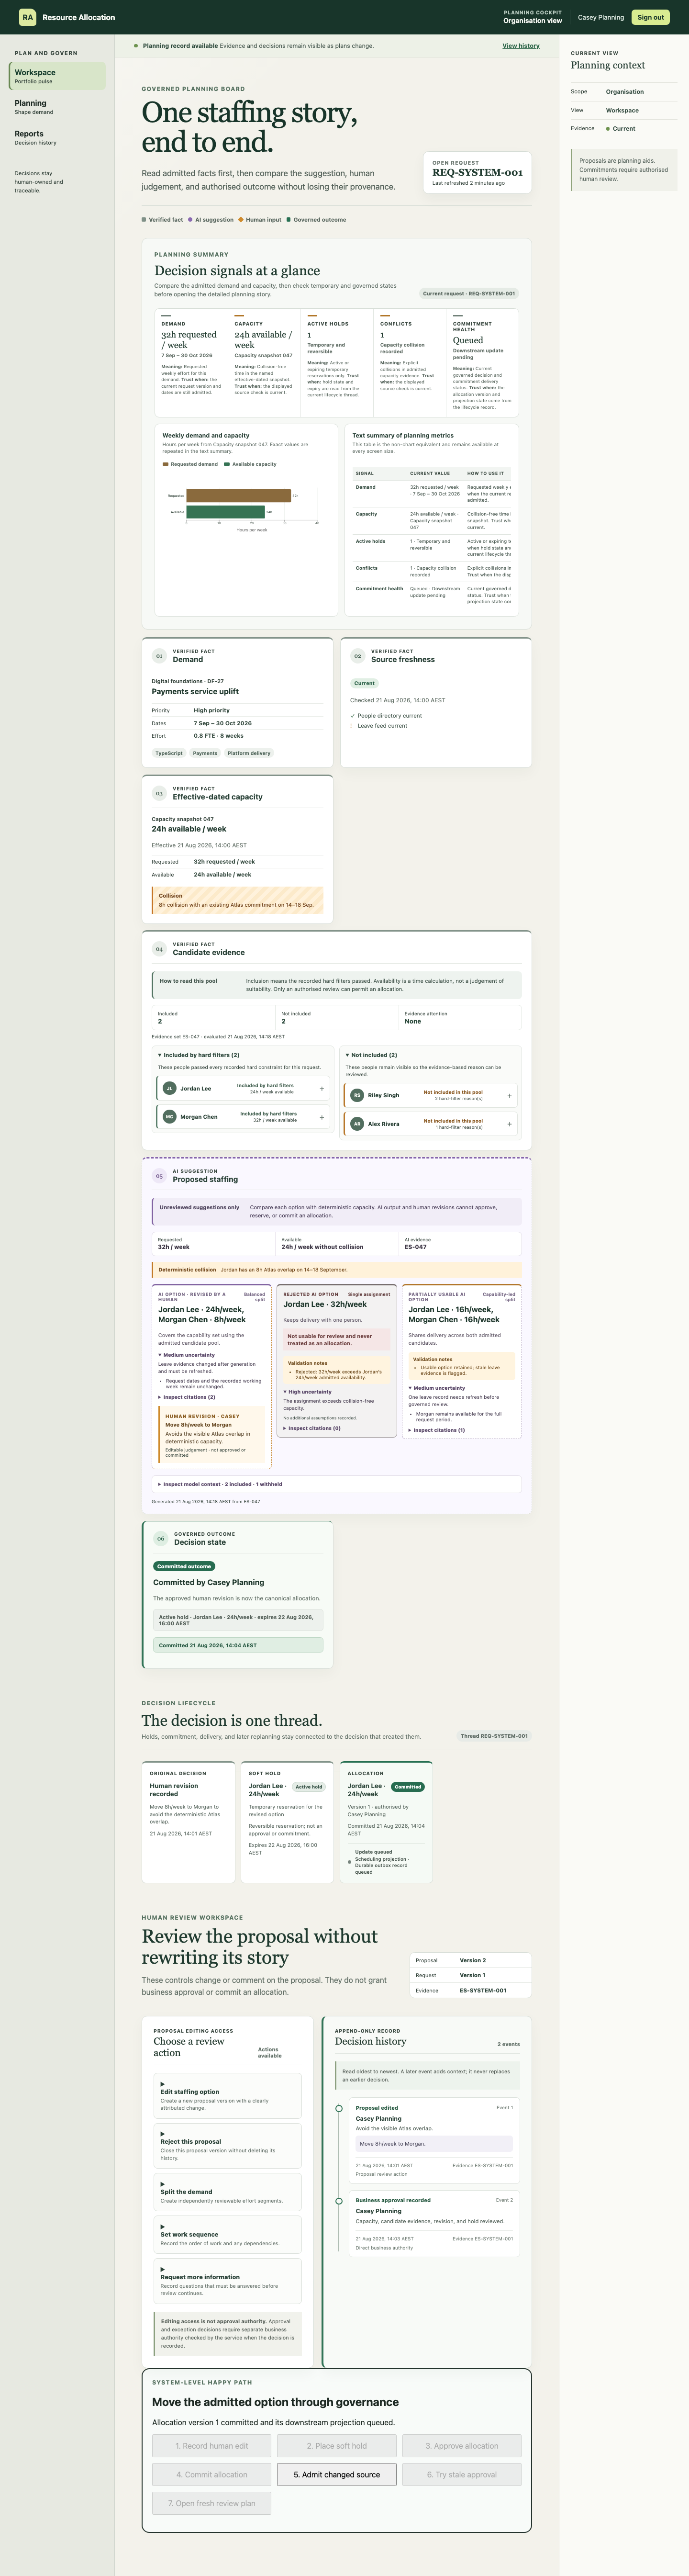689x2576 pixels.
Task: Click the Available capacity chart legend swatch
Action: pos(227,464)
